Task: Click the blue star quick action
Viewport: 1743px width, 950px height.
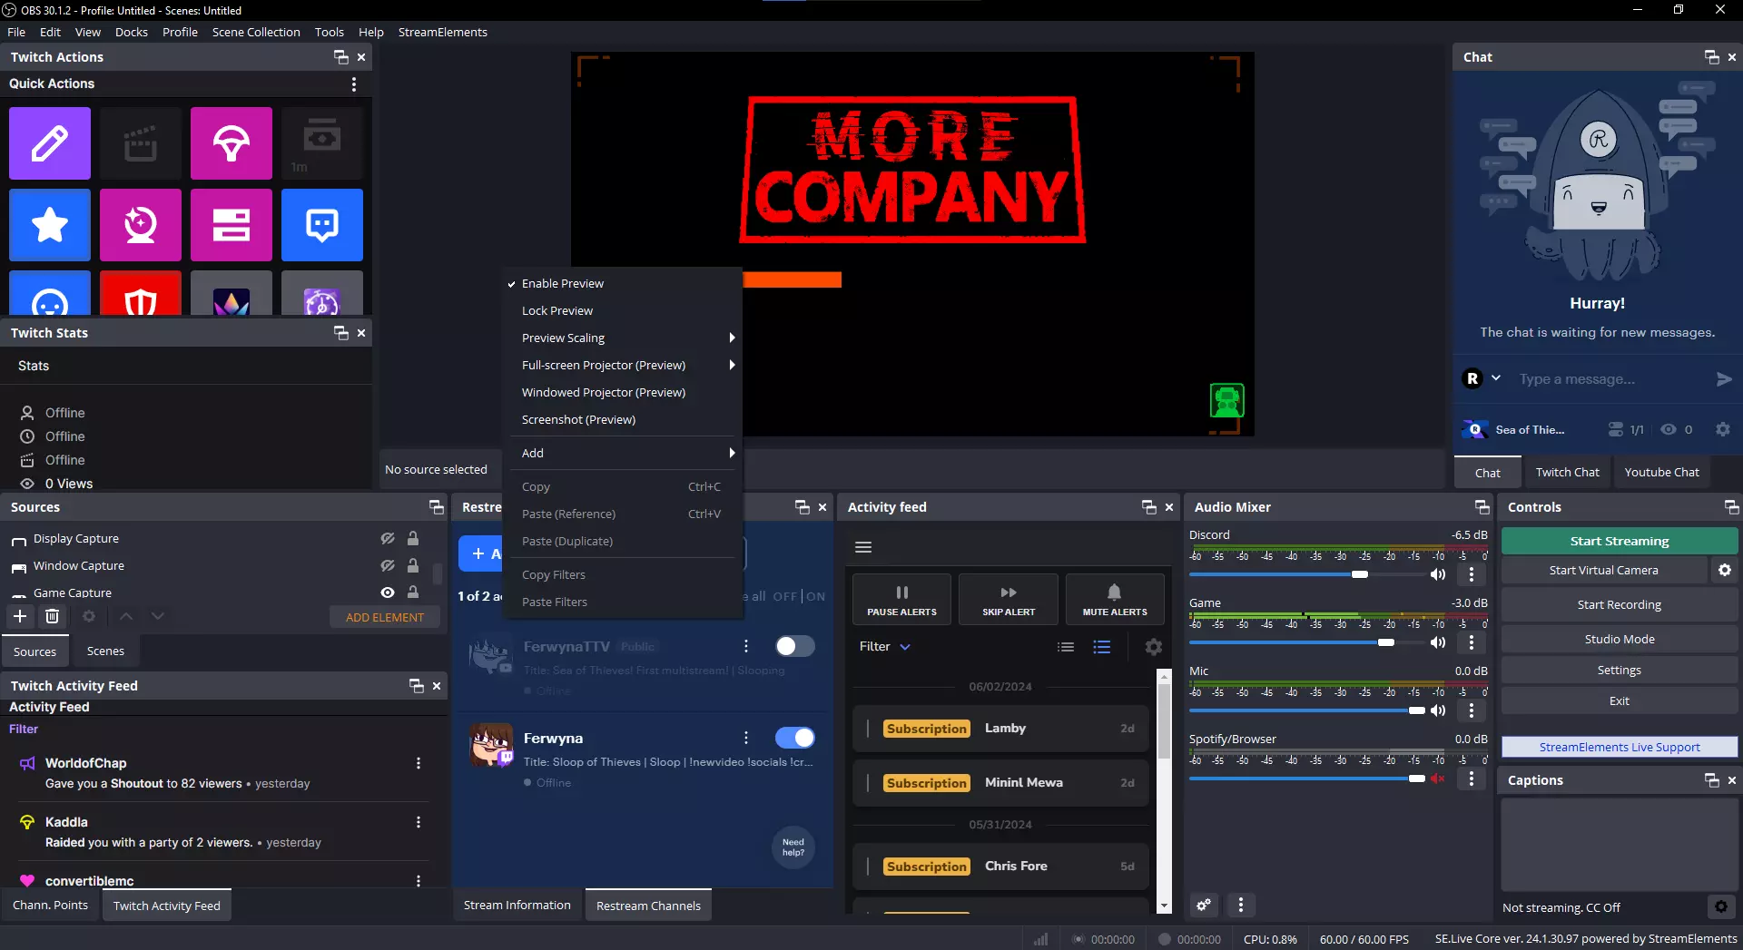Action: pyautogui.click(x=50, y=225)
